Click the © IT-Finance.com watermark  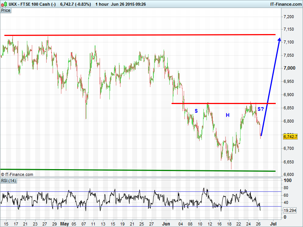tap(17, 174)
